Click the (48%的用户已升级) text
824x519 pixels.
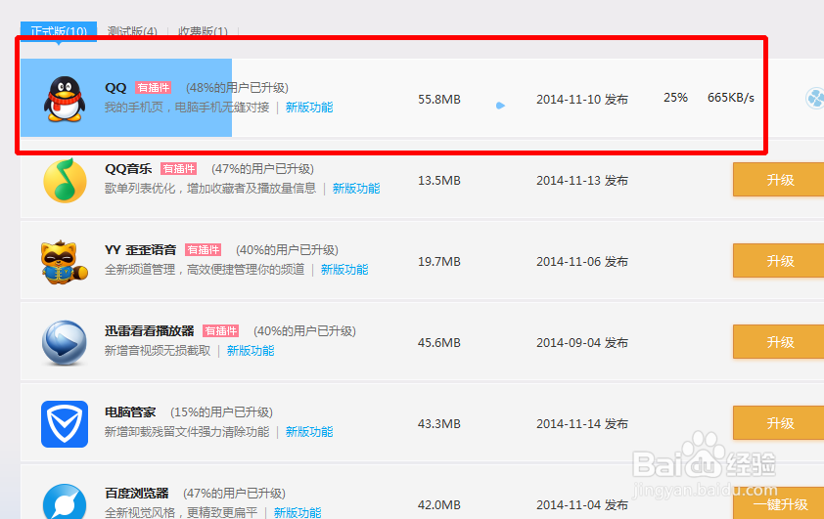(x=237, y=88)
